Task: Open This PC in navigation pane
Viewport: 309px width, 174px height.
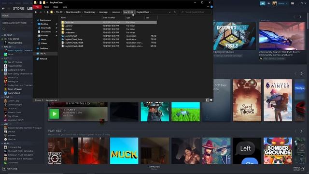Action: 43,54
